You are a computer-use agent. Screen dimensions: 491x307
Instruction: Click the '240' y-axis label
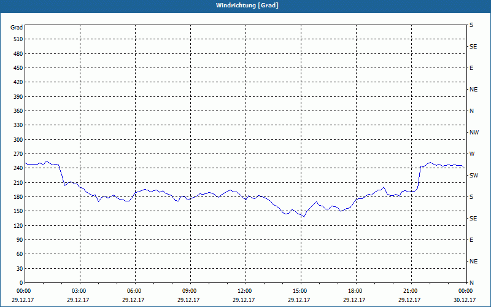[x=18, y=168]
